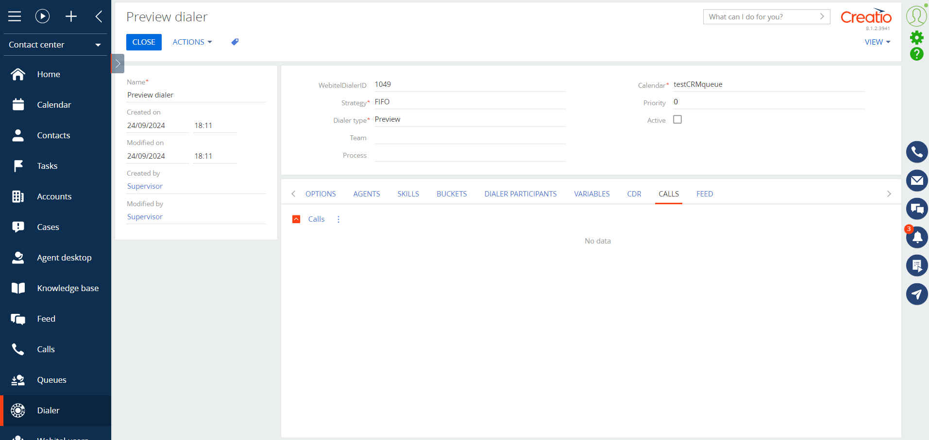Image resolution: width=929 pixels, height=440 pixels.
Task: Open Created by Supervisor link
Action: (x=145, y=186)
